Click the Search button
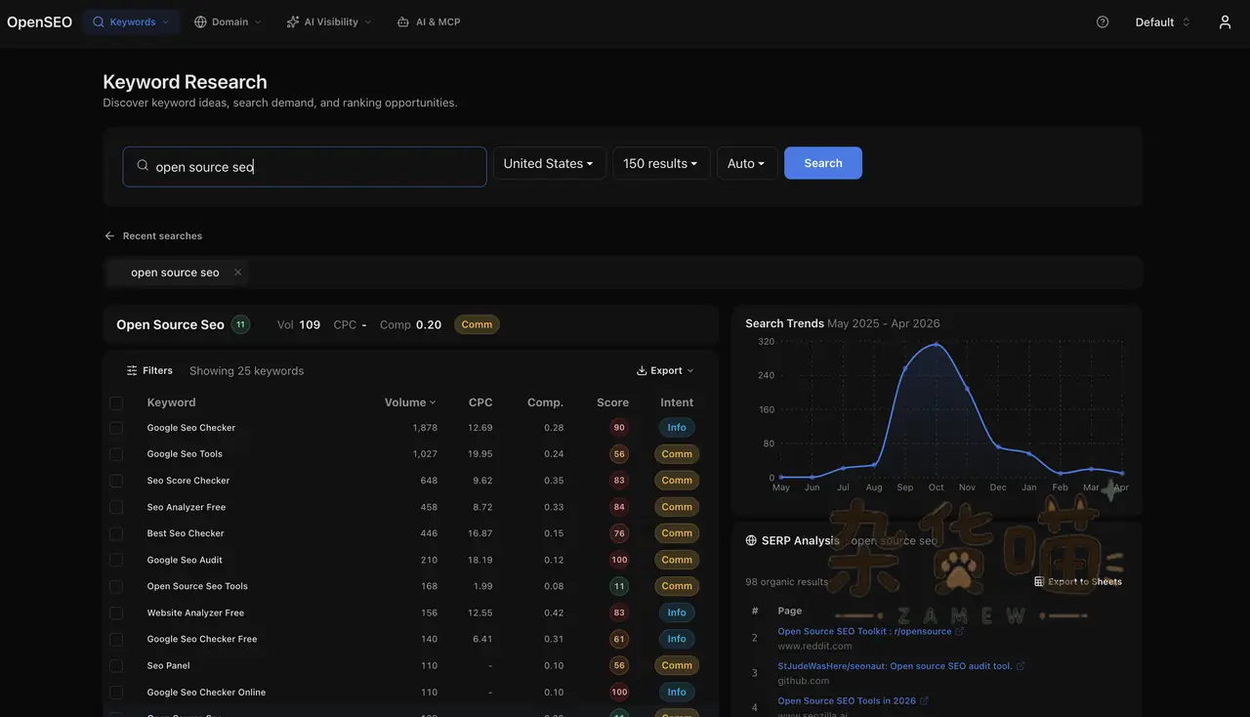This screenshot has width=1250, height=717. [x=823, y=163]
